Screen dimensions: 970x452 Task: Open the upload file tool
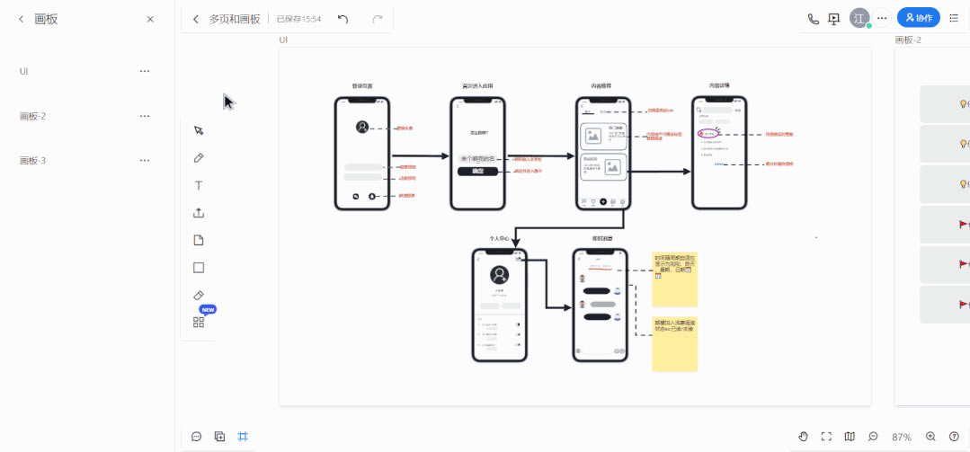pos(199,213)
